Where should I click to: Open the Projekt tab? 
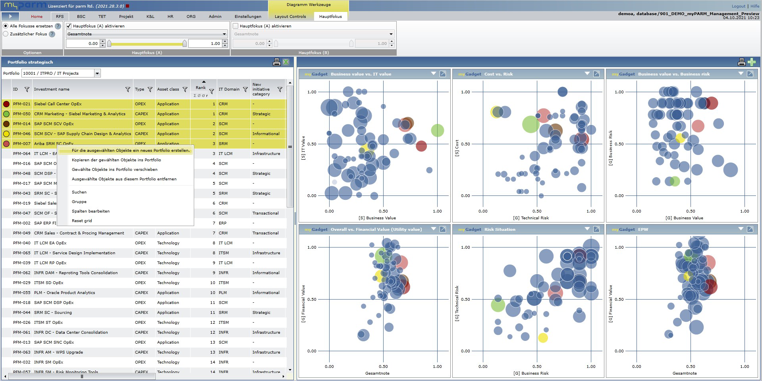(x=126, y=17)
